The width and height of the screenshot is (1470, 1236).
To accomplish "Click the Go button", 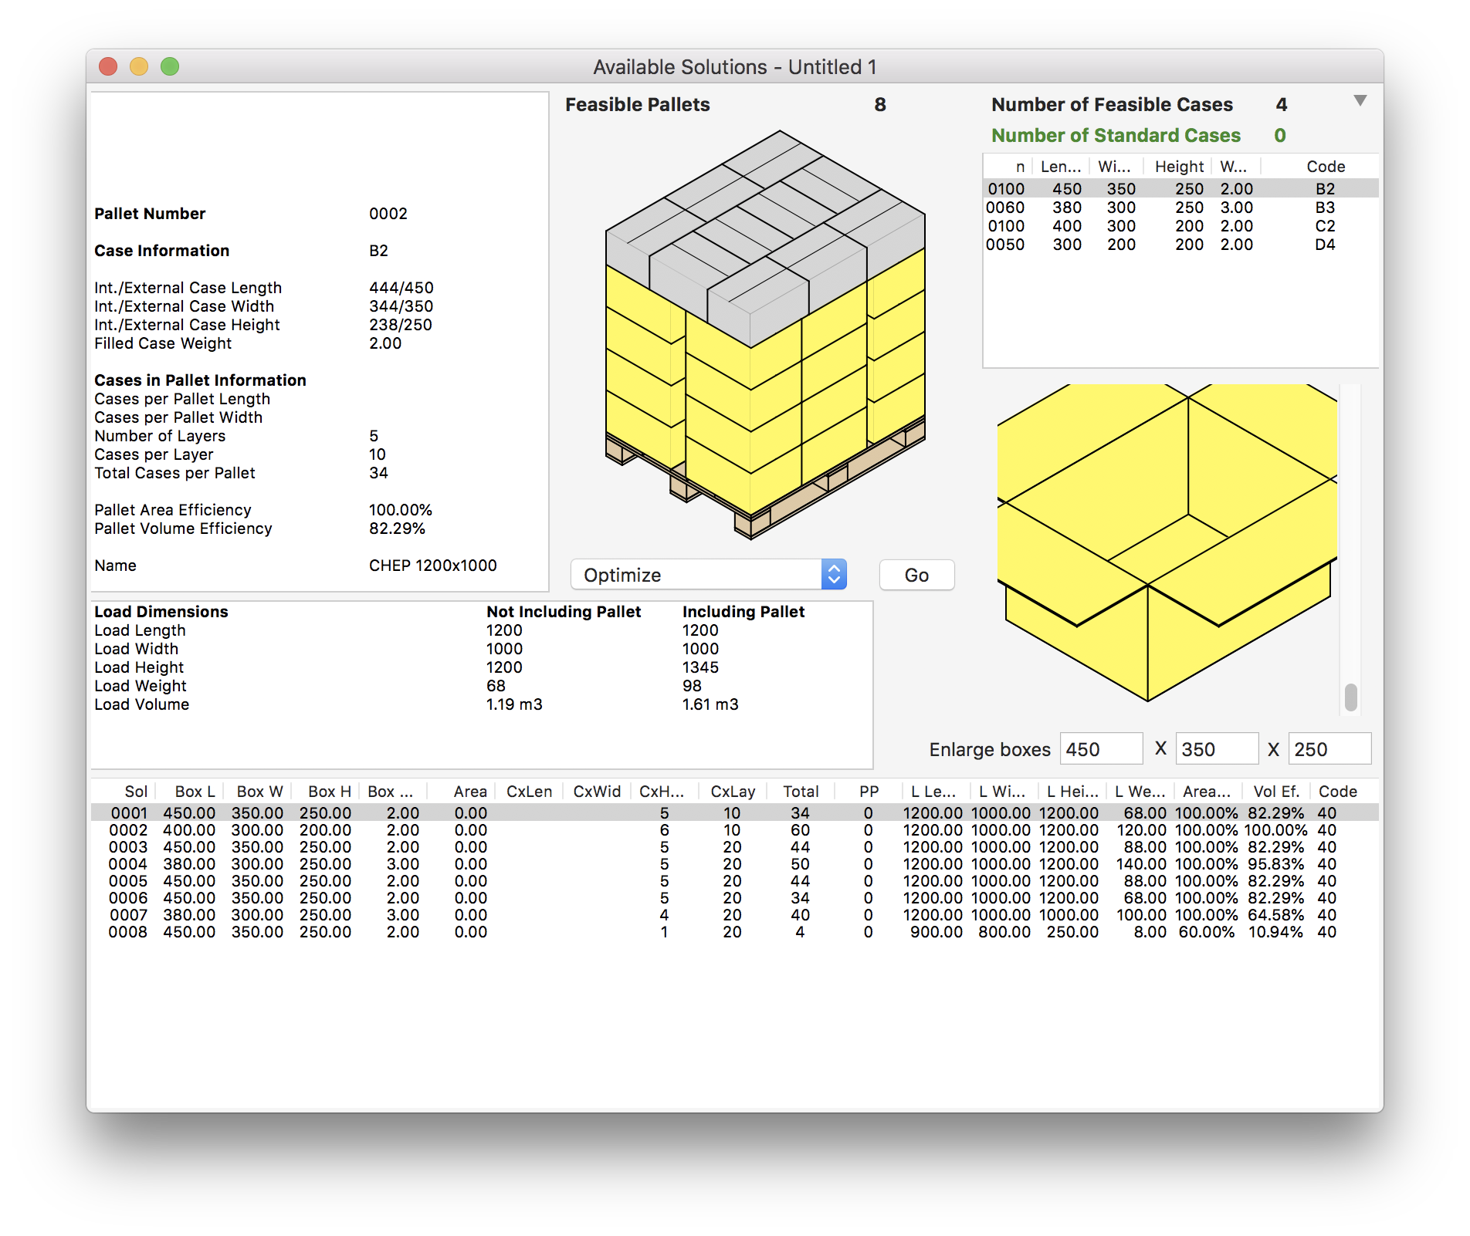I will coord(916,575).
